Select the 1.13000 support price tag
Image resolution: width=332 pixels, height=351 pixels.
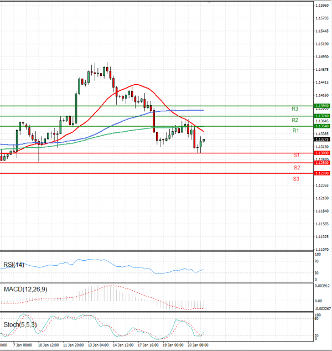pos(322,153)
